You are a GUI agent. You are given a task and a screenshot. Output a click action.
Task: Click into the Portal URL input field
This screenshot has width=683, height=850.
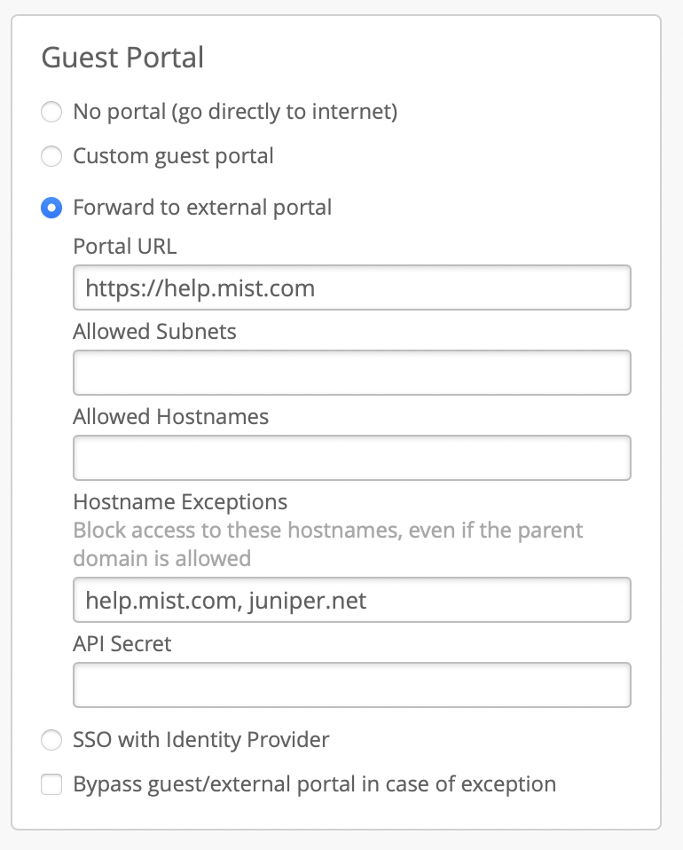click(x=351, y=287)
